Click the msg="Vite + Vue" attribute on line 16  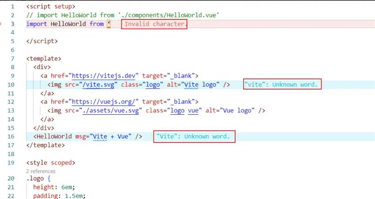[103, 136]
